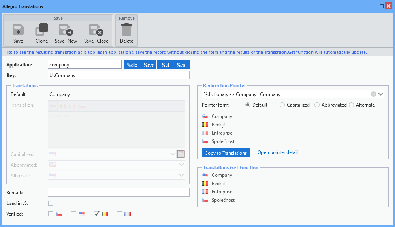This screenshot has width=395, height=227.
Task: Click US flag next to Company in Redirection Pointer
Action: [x=205, y=116]
